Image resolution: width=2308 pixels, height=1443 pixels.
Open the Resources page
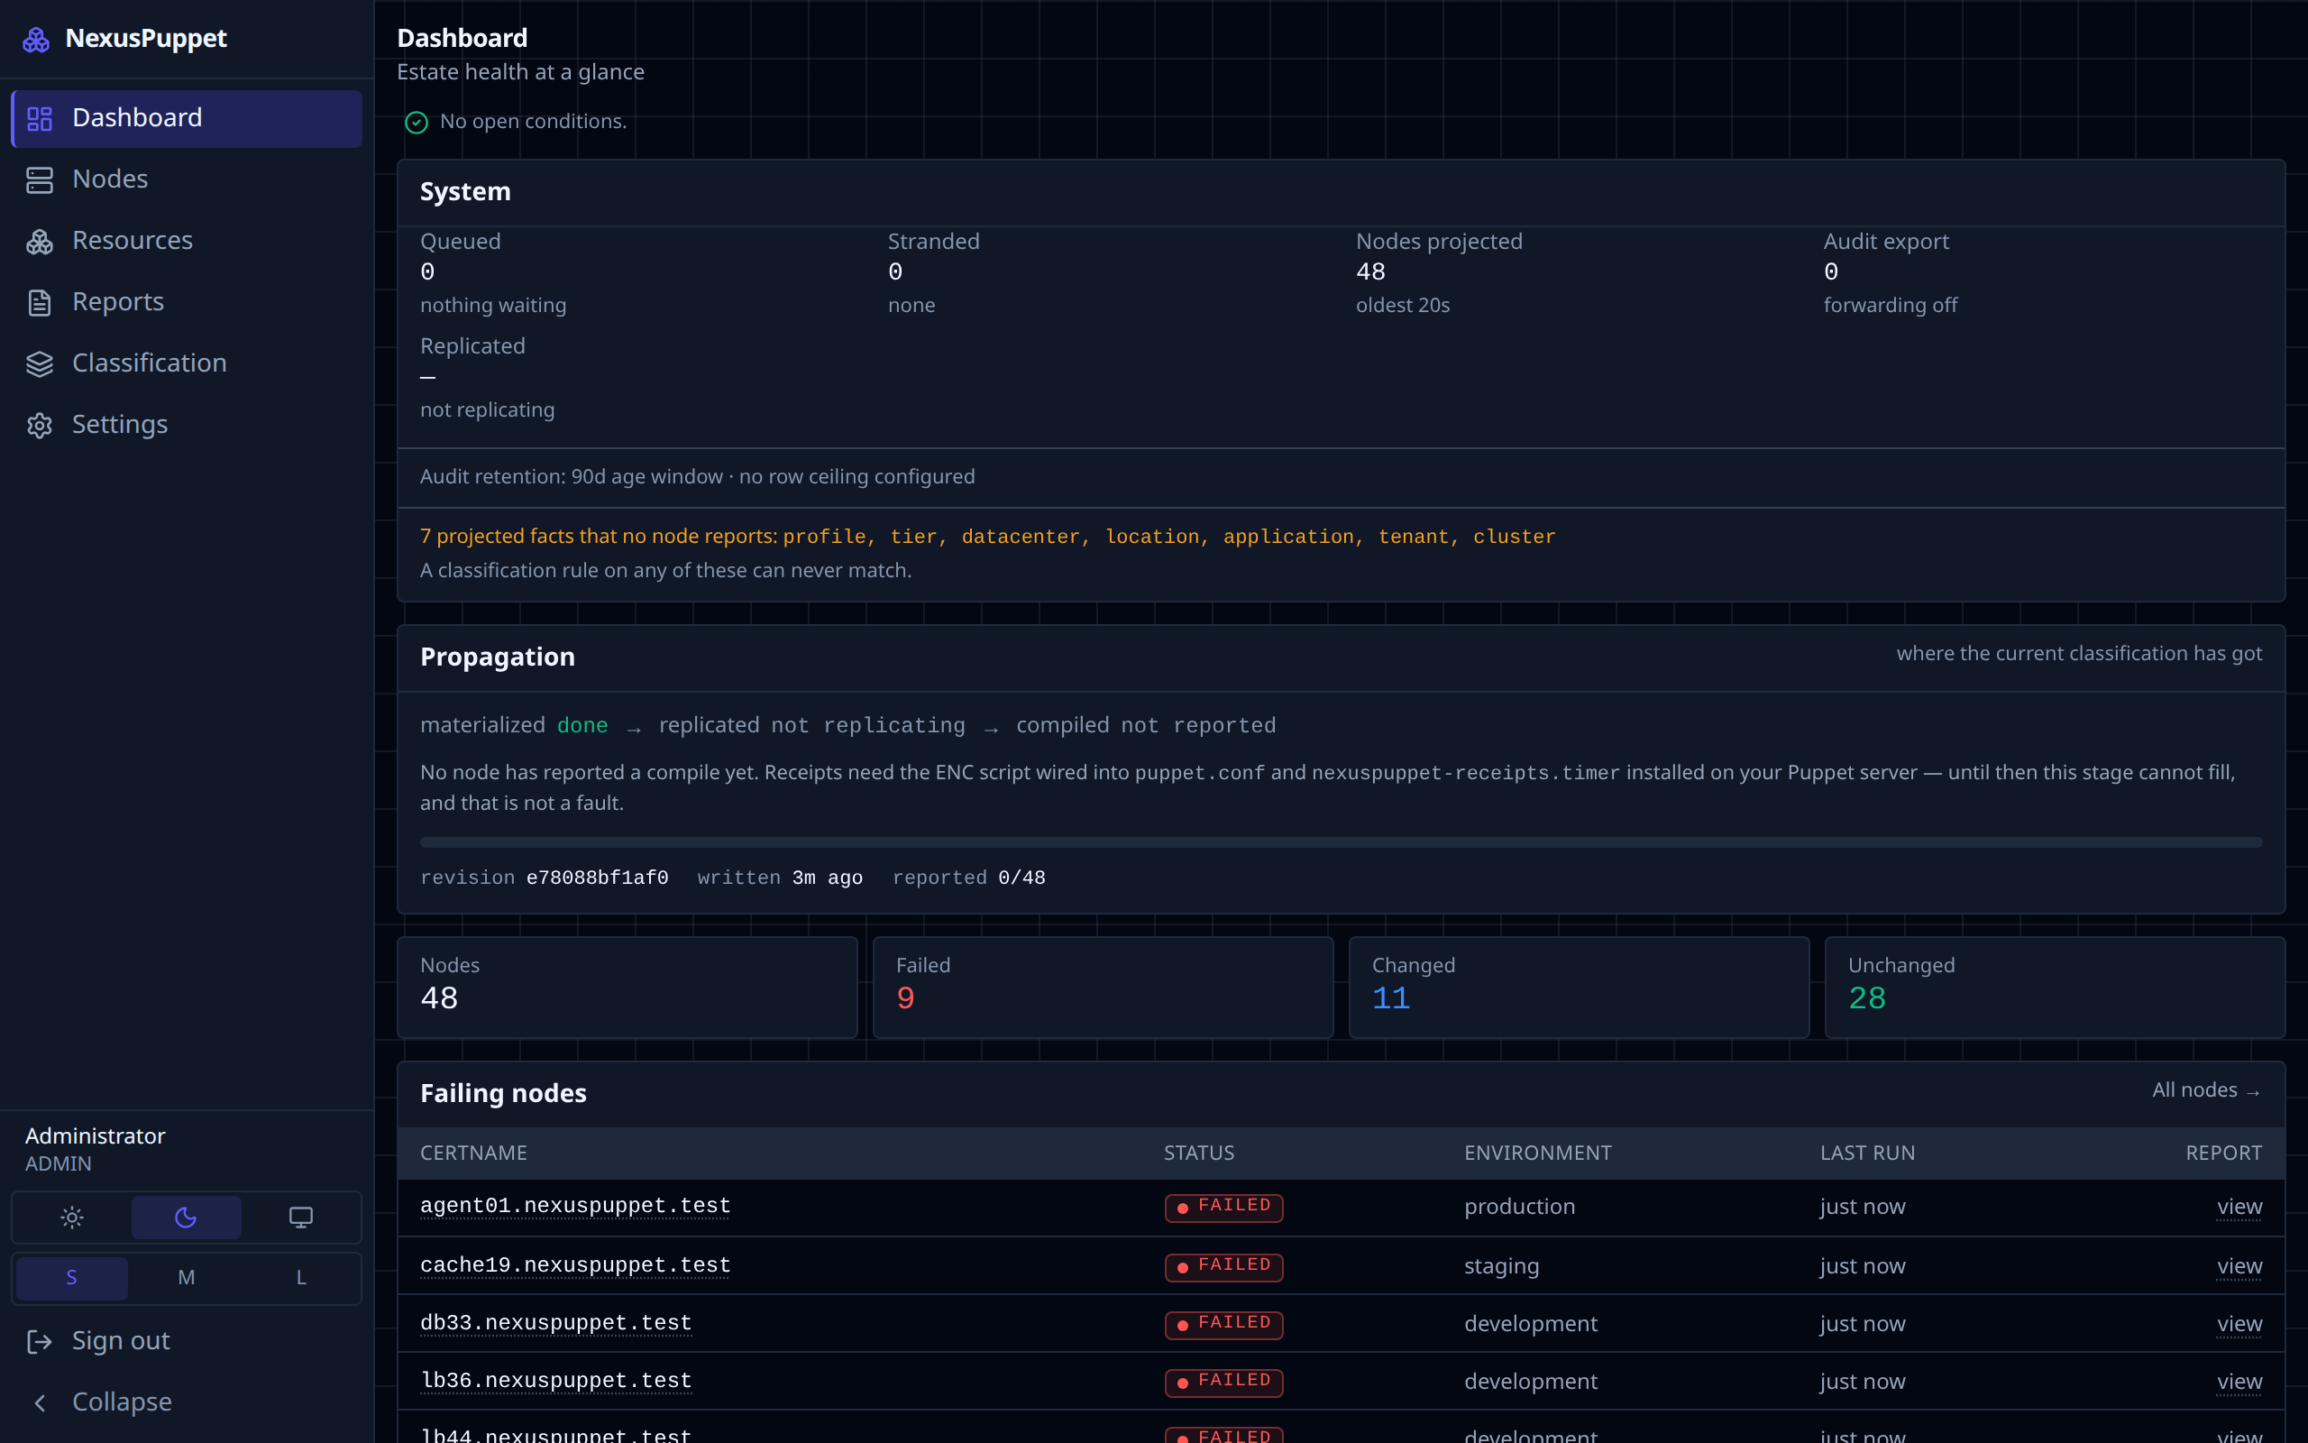coord(186,241)
